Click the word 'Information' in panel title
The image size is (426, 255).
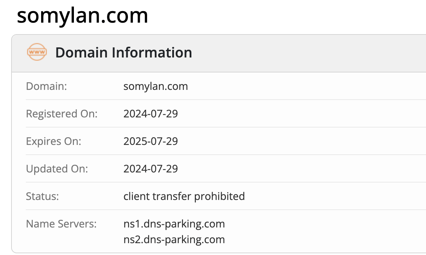click(x=152, y=53)
